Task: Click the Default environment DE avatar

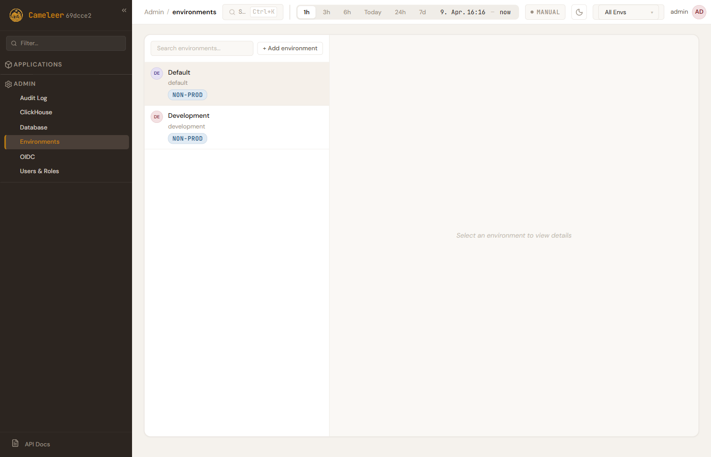Action: point(157,73)
